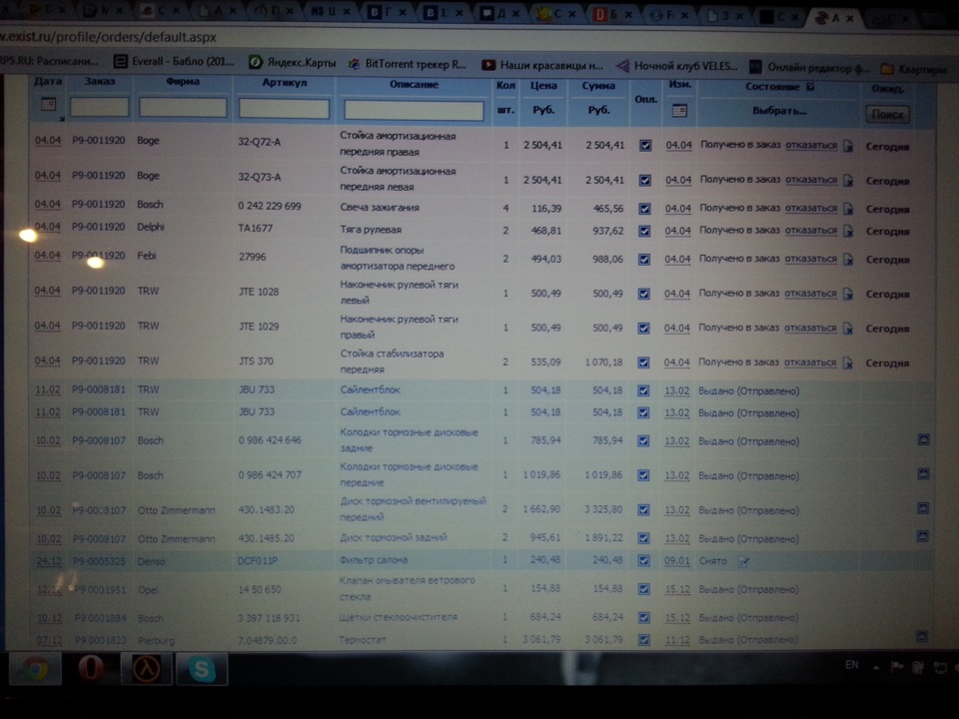Toggle the paid checkbox in the Фильтр салона row

(x=644, y=560)
